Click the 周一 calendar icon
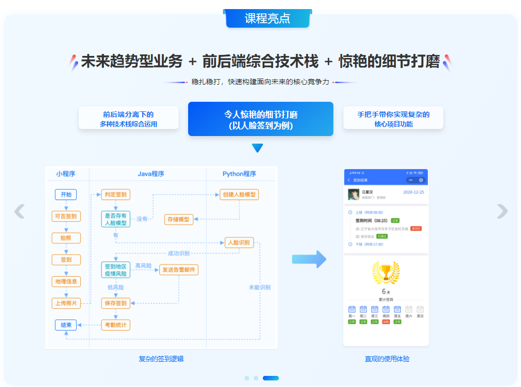Screen dimensions: 521x387 [352, 309]
